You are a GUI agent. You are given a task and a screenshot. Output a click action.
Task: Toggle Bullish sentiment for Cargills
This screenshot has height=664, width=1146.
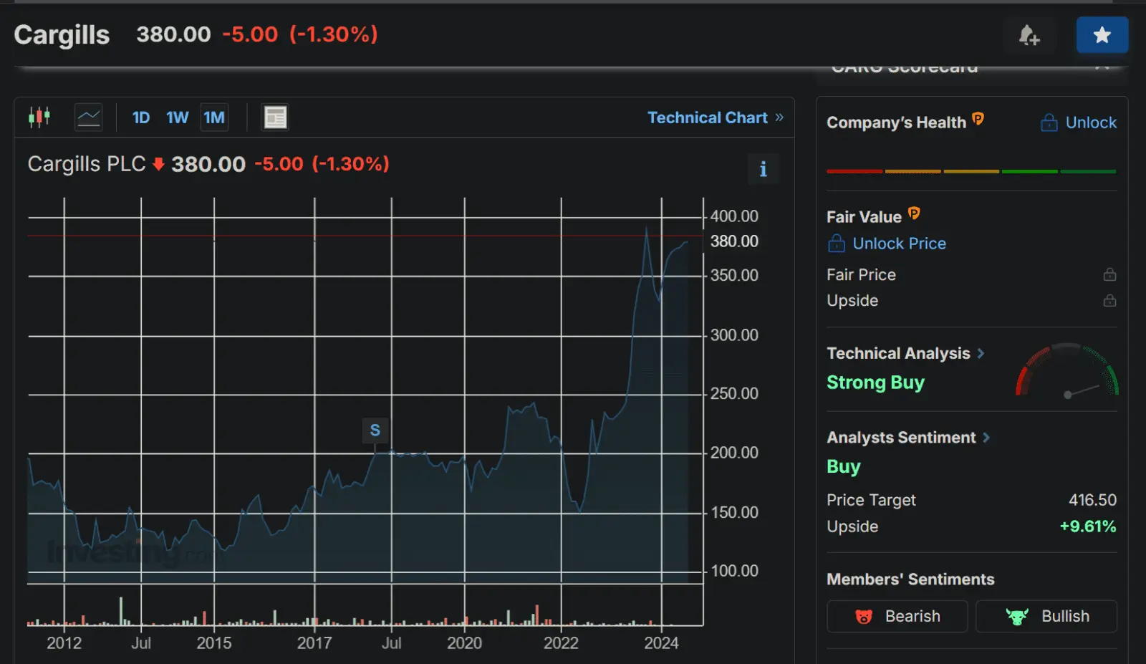1046,616
